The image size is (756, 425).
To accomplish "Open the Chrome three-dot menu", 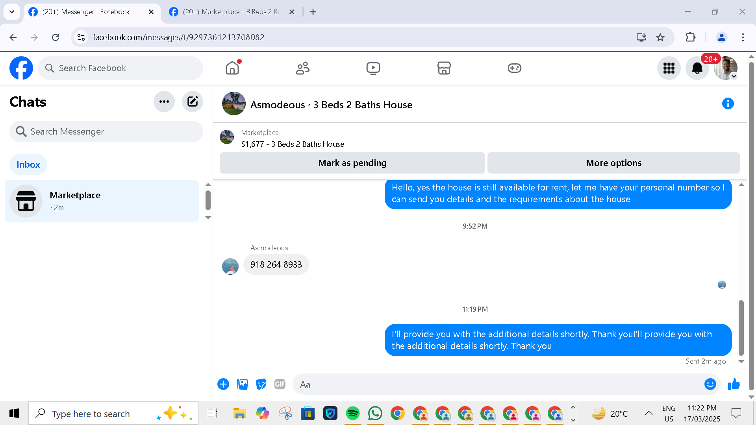I will 743,37.
